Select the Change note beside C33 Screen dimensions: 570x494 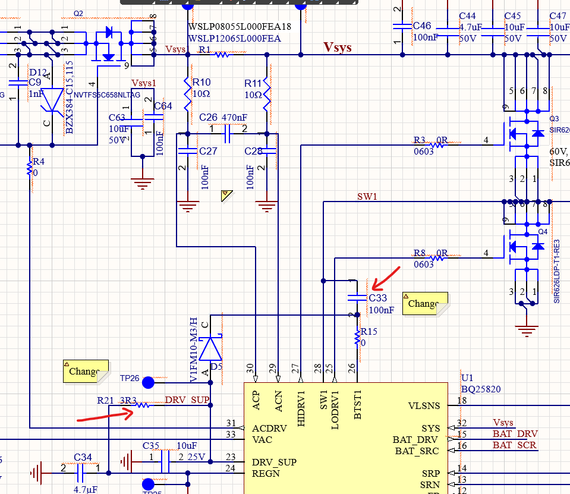click(x=426, y=304)
